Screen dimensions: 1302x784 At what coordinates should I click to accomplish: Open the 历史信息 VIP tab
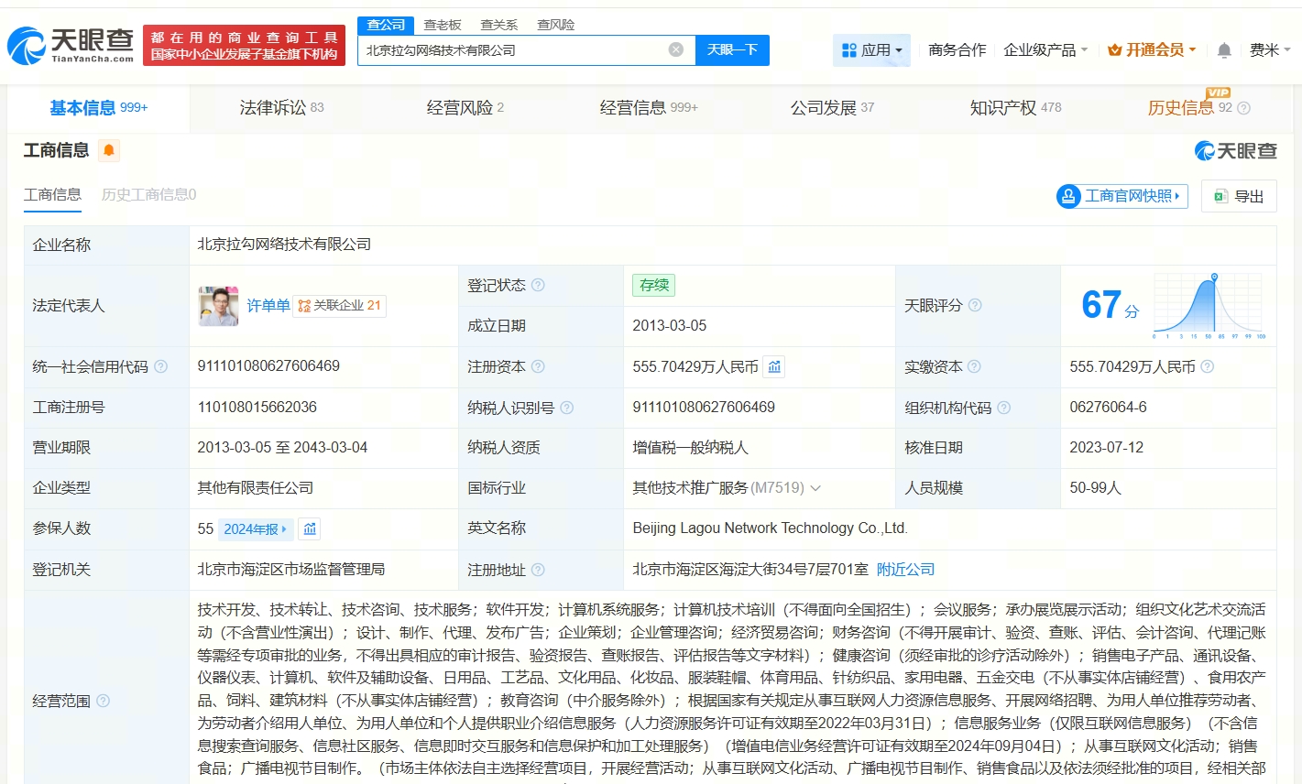coord(1191,107)
